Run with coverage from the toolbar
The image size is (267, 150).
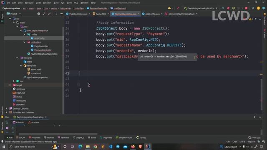(234, 8)
